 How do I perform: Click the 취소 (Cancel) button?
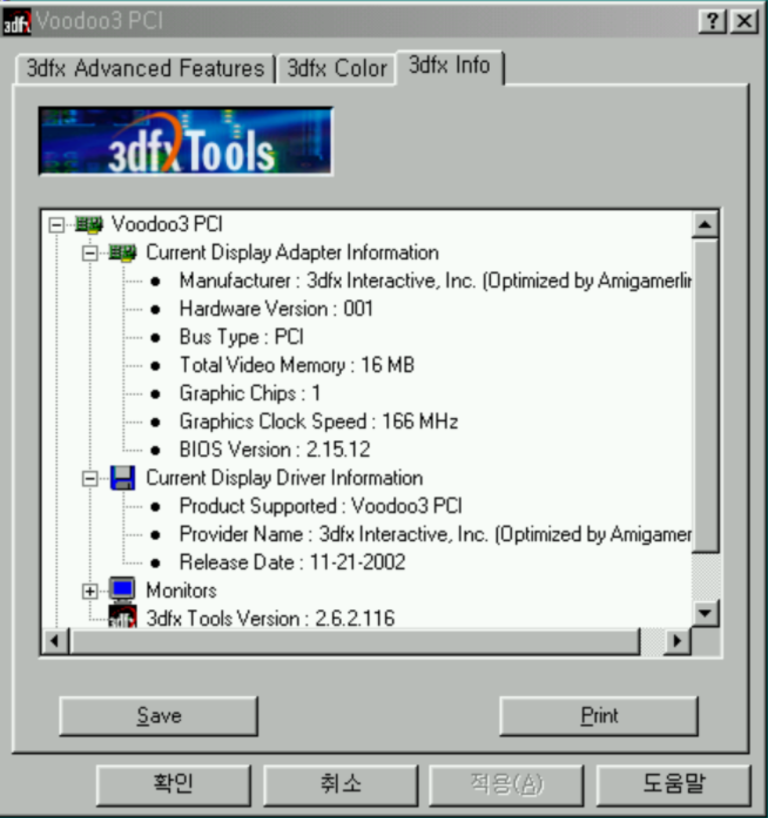tap(341, 784)
